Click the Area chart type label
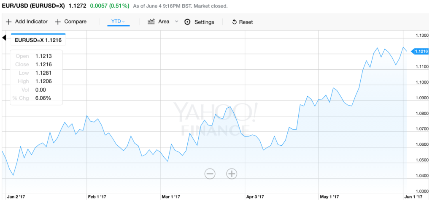This screenshot has height=204, width=432. coord(164,22)
